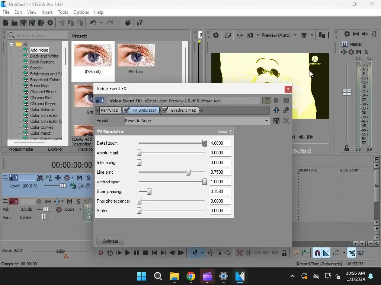The width and height of the screenshot is (381, 285).
Task: Open Touch automation mode dropdown
Action: pos(80,209)
